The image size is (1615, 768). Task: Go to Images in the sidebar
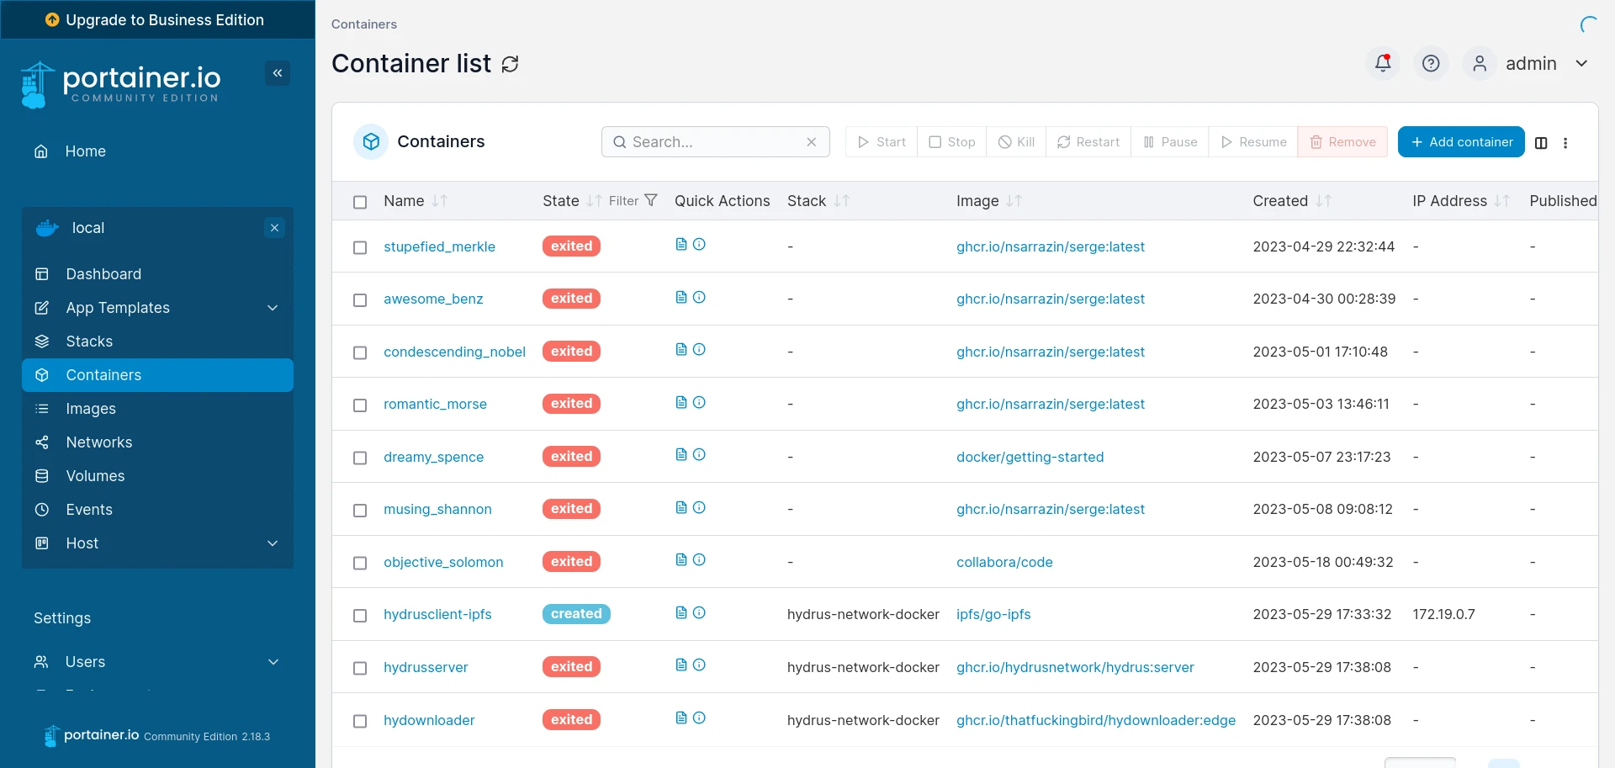(91, 409)
